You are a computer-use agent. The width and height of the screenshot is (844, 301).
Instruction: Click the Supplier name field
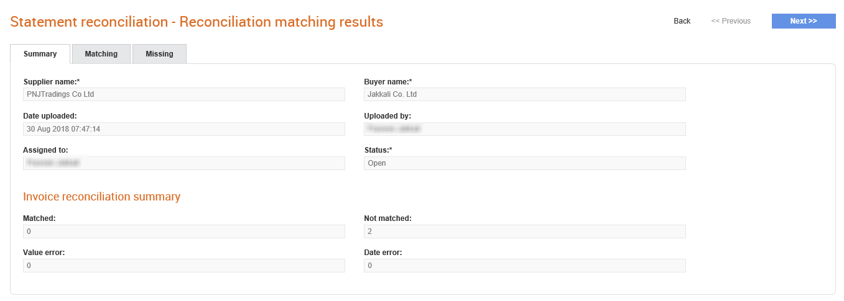(184, 94)
